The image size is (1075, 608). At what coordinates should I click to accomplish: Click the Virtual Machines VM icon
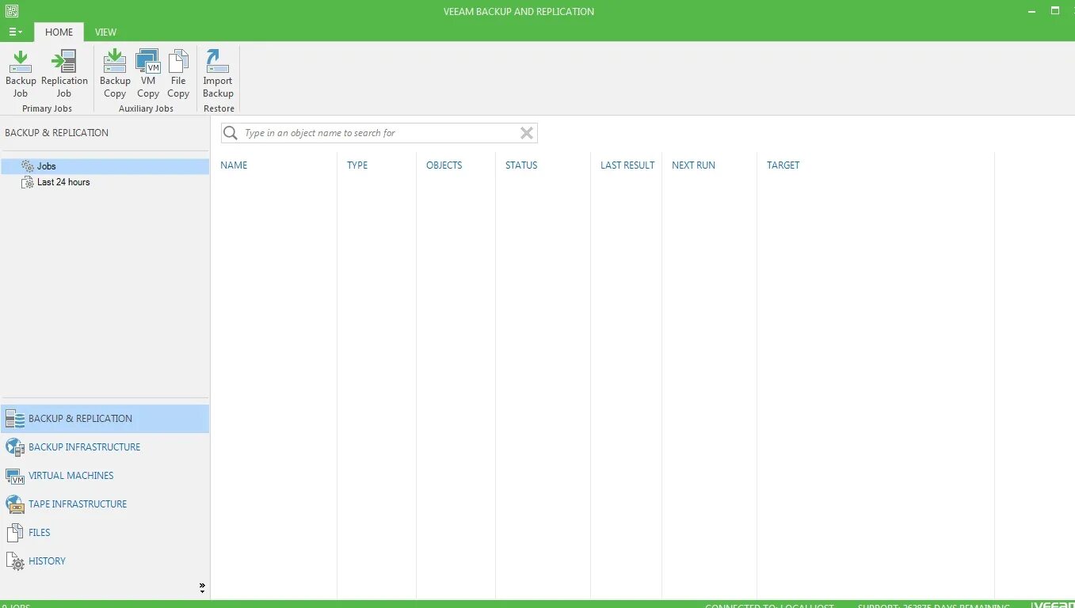[15, 476]
